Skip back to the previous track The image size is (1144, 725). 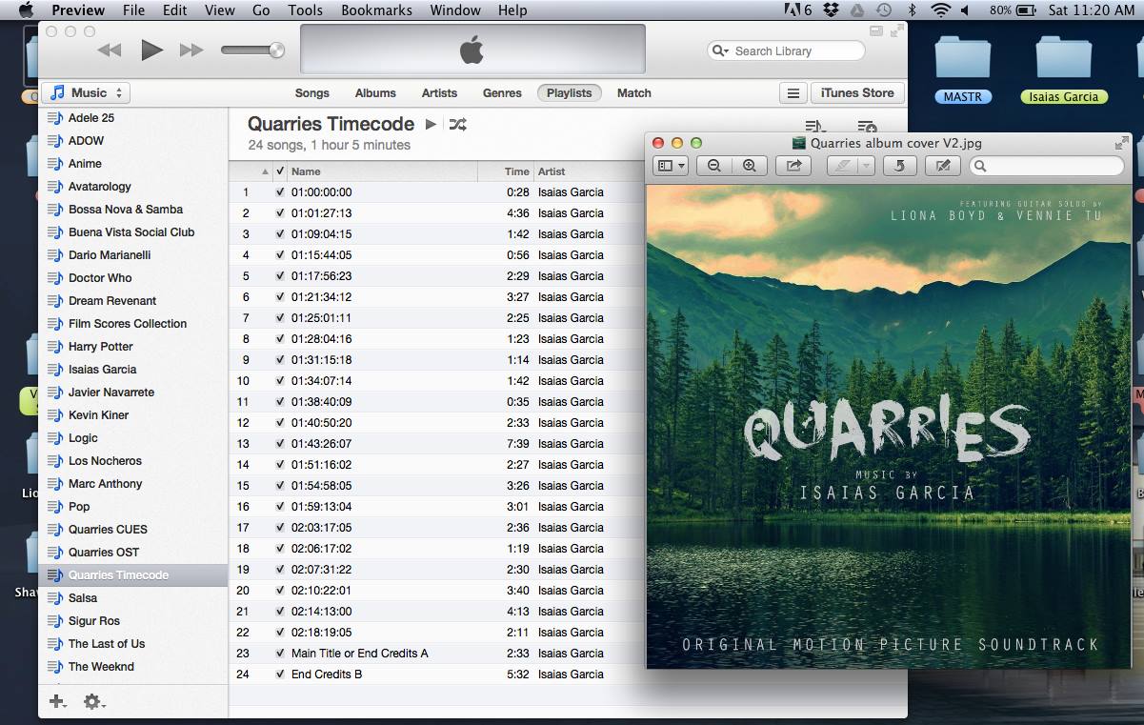110,50
